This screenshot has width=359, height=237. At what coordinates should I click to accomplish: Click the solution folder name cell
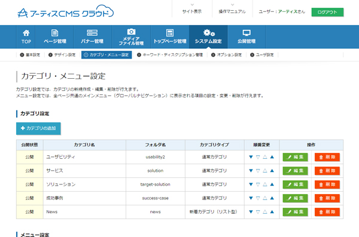[x=156, y=171]
